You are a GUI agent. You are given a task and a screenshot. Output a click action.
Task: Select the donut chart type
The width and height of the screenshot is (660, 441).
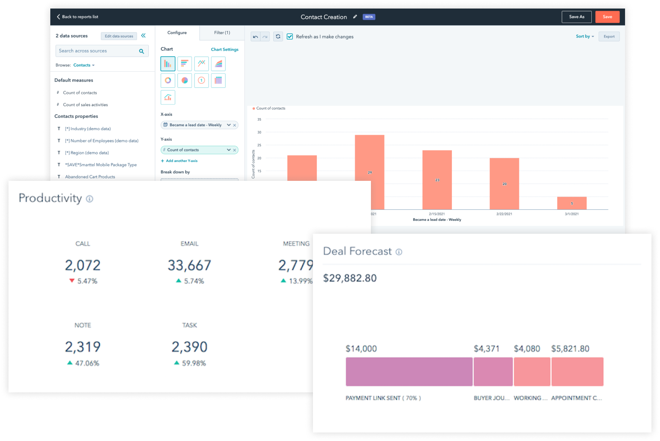point(168,80)
